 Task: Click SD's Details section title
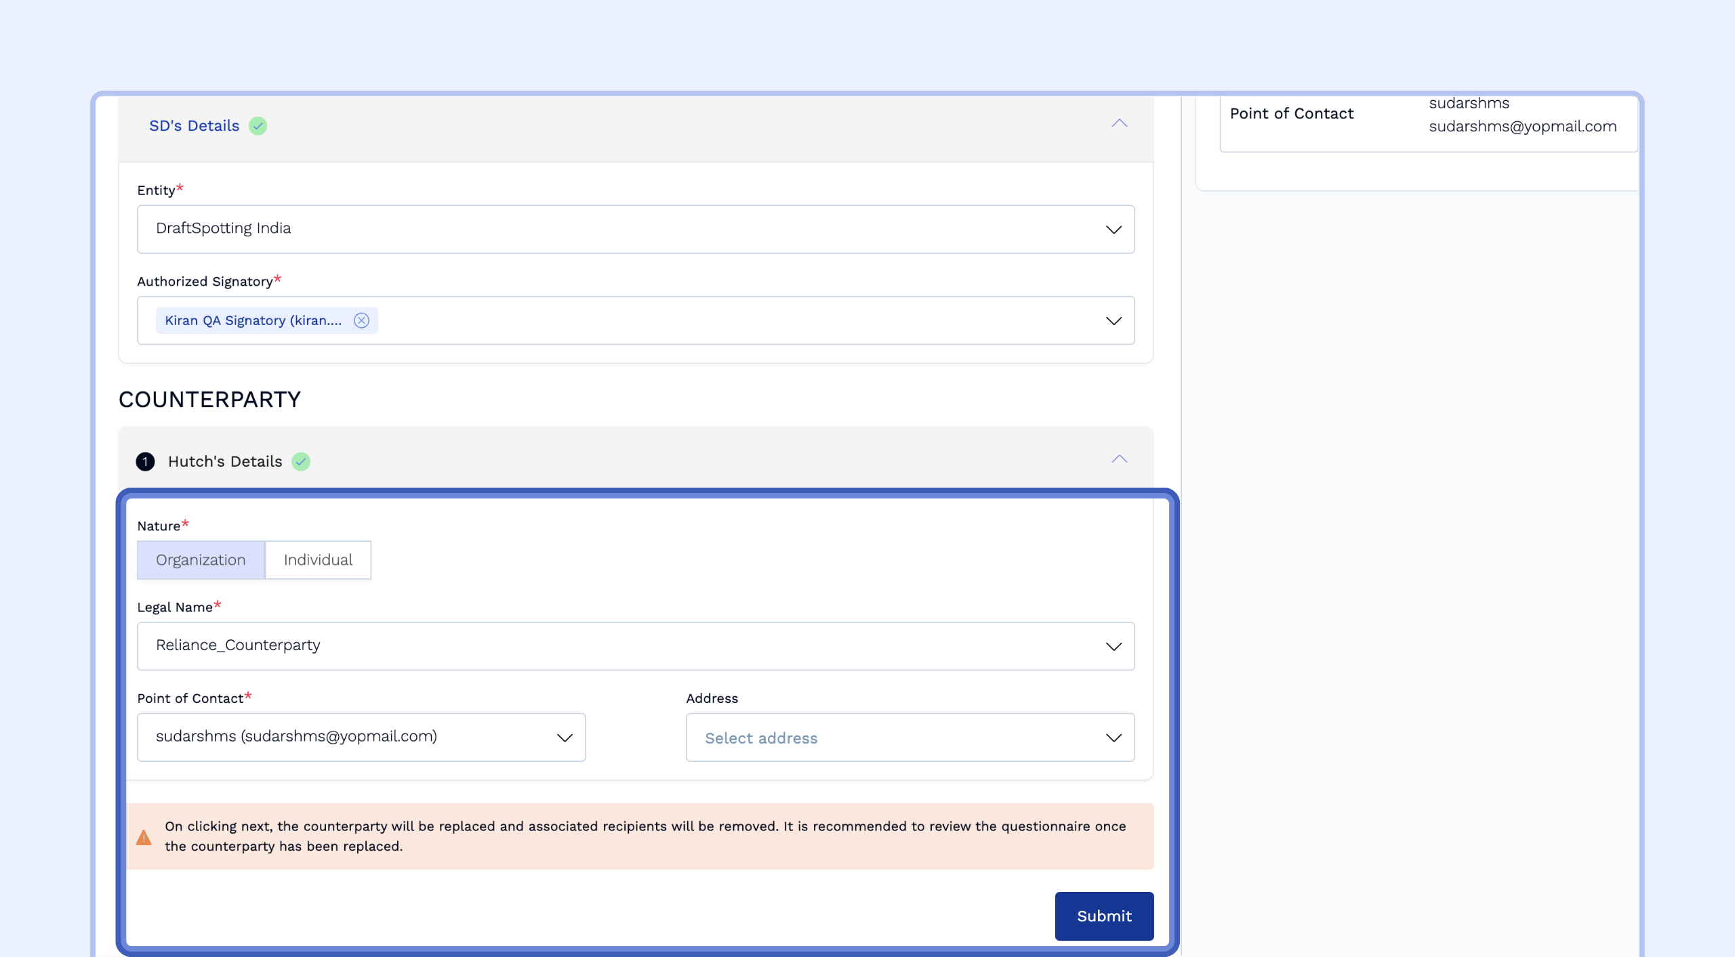(x=194, y=126)
